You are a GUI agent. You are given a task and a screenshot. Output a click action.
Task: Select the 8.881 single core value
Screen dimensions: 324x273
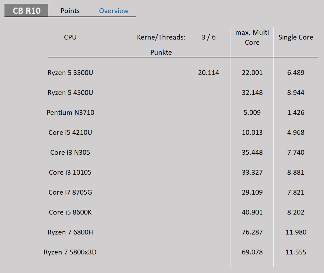pyautogui.click(x=296, y=172)
